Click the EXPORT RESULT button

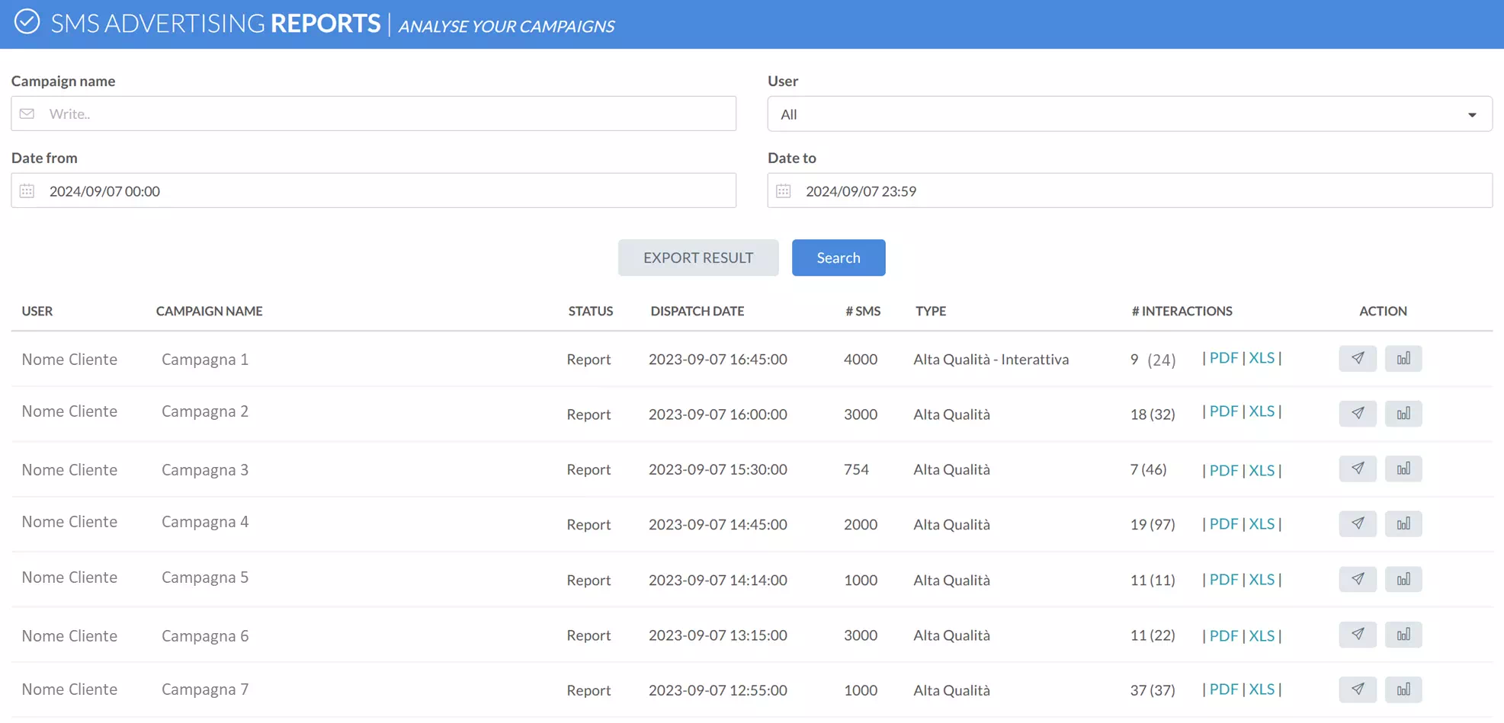coord(698,258)
